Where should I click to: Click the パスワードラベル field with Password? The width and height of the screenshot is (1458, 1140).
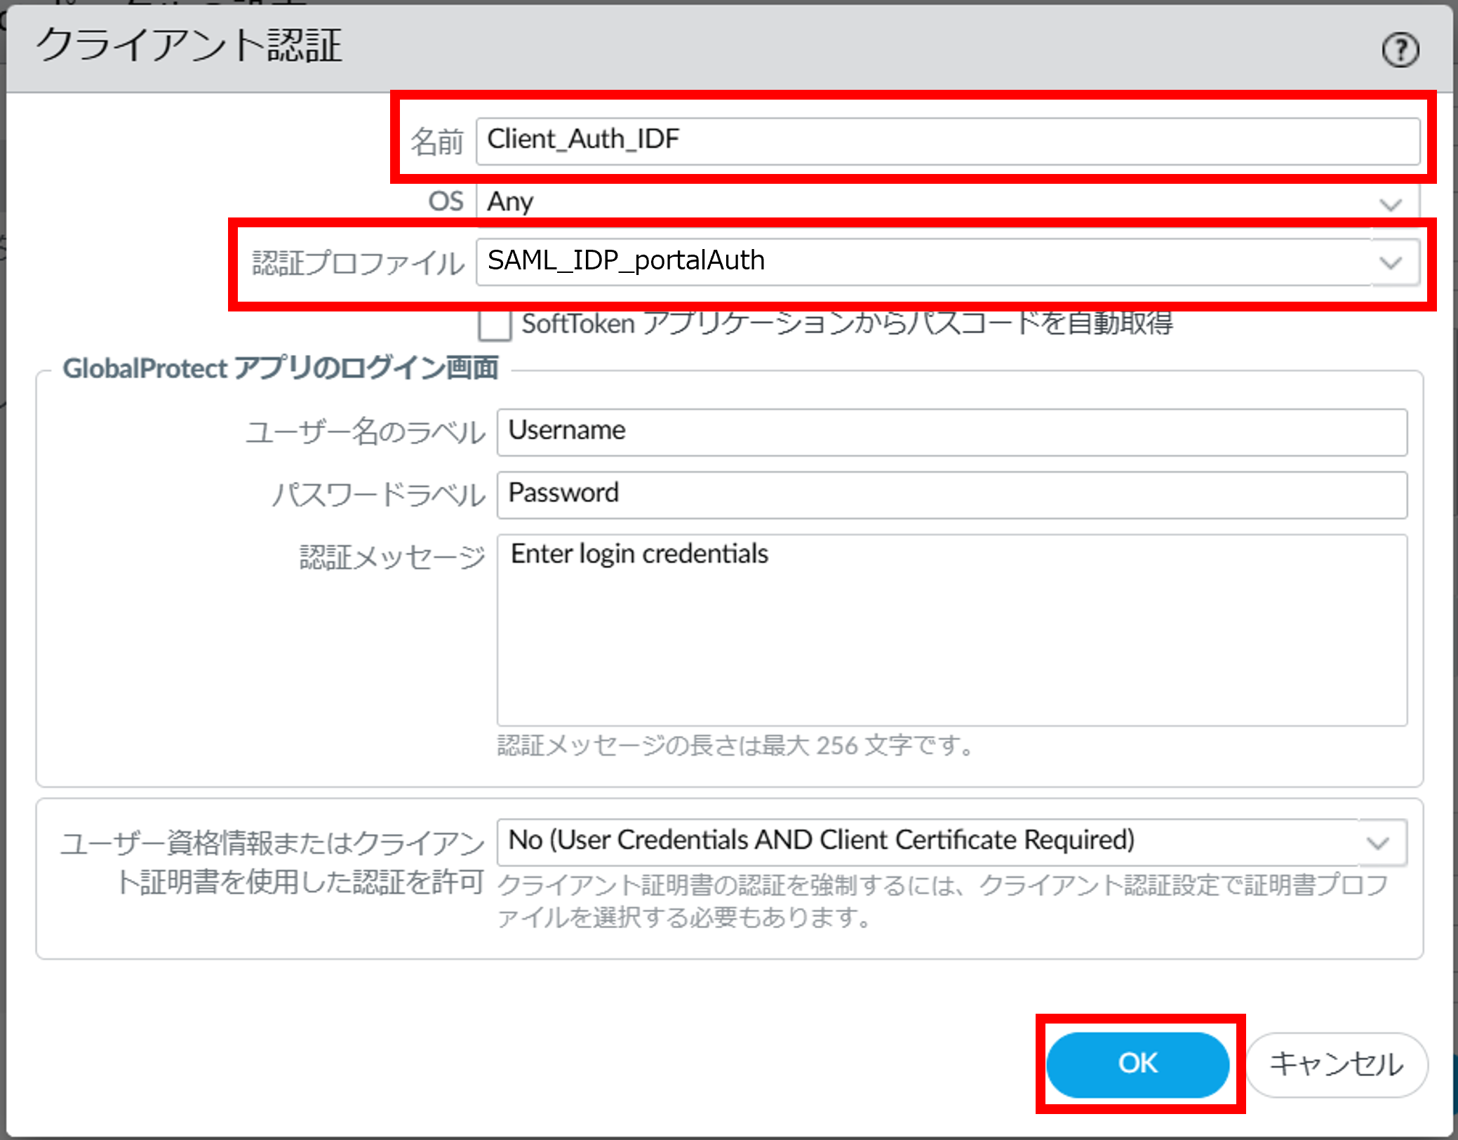(x=951, y=495)
